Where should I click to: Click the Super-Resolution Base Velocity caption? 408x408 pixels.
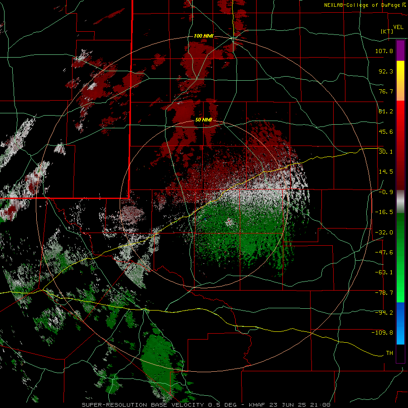coord(206,405)
